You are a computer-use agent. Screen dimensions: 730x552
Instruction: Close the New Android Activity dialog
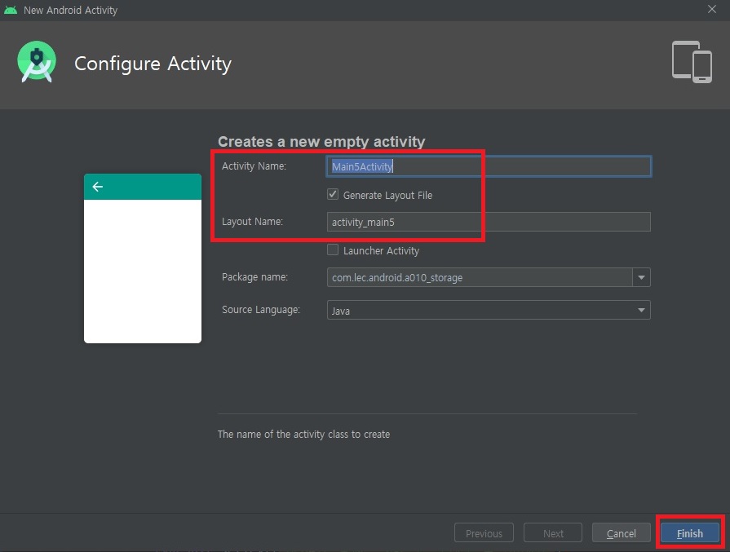[712, 9]
